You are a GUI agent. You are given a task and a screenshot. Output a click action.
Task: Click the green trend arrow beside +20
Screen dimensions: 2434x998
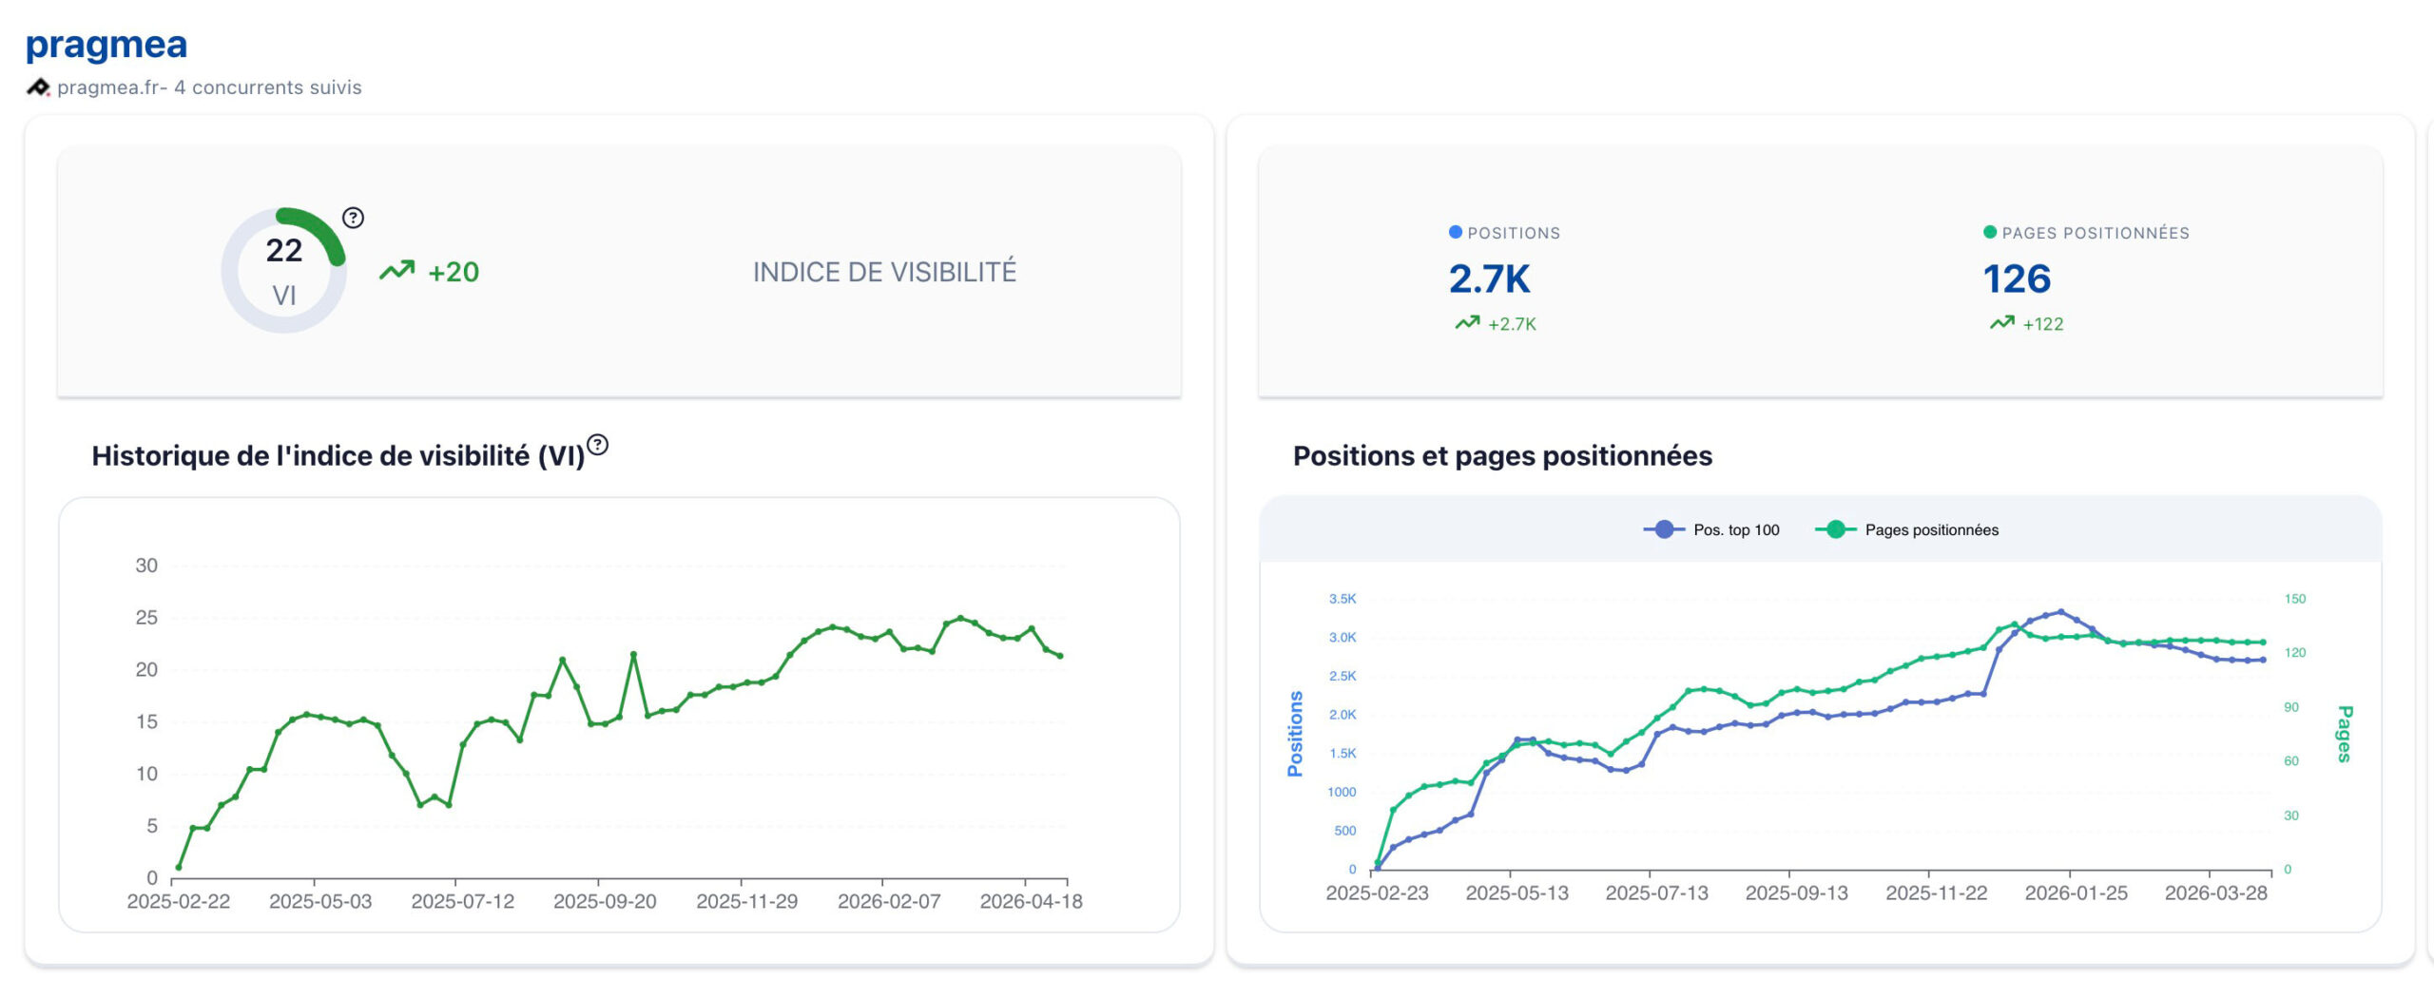[x=397, y=271]
